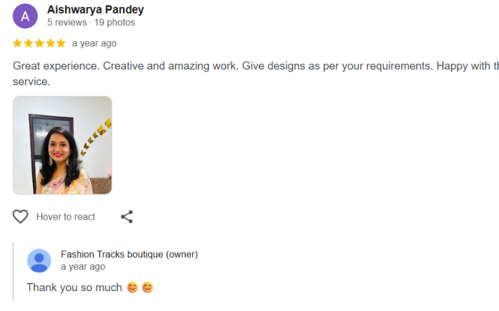
Task: Click the first gold rating star
Action: 17,44
